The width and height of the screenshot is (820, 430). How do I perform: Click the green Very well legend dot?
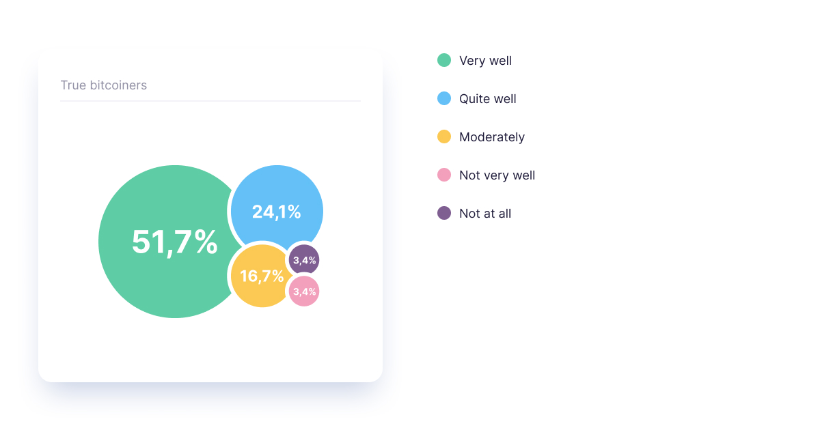click(x=444, y=60)
